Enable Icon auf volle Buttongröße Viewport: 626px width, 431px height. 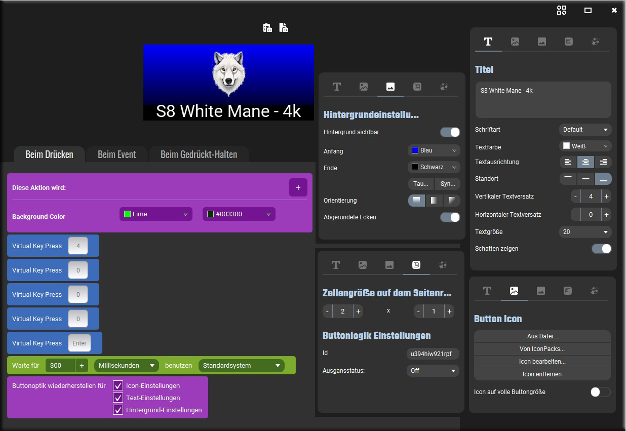tap(600, 392)
